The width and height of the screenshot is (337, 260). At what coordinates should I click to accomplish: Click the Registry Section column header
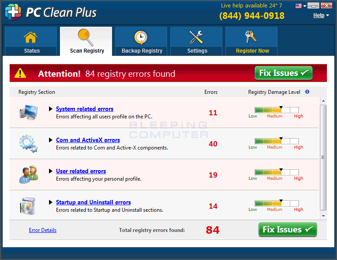pyautogui.click(x=37, y=92)
